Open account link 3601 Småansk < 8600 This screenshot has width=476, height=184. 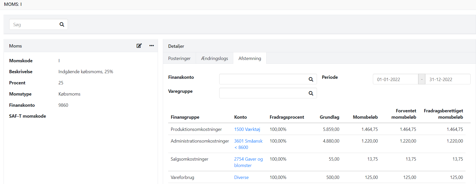[248, 141]
